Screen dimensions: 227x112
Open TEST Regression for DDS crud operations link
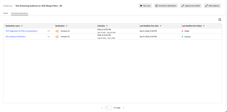(x=21, y=31)
